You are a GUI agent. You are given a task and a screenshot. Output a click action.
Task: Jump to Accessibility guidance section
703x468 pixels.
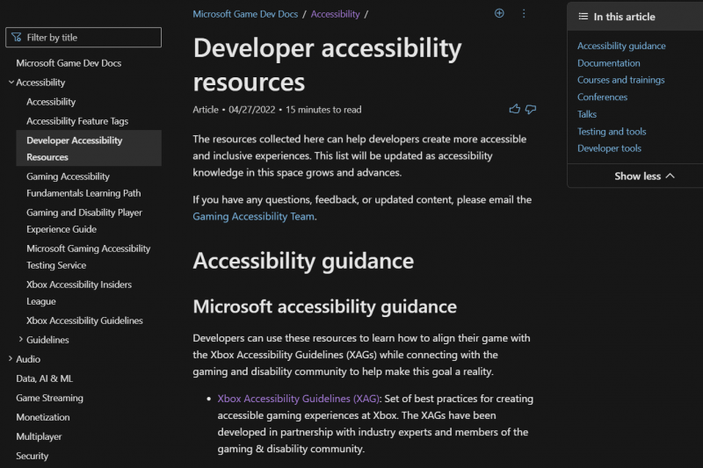(x=621, y=46)
